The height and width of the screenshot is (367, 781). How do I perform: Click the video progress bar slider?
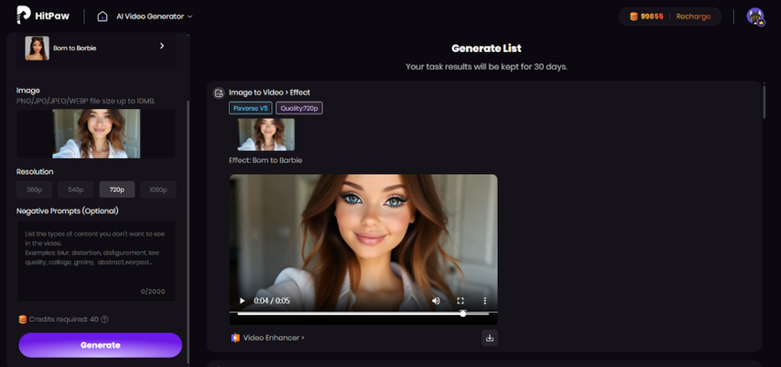[x=363, y=314]
